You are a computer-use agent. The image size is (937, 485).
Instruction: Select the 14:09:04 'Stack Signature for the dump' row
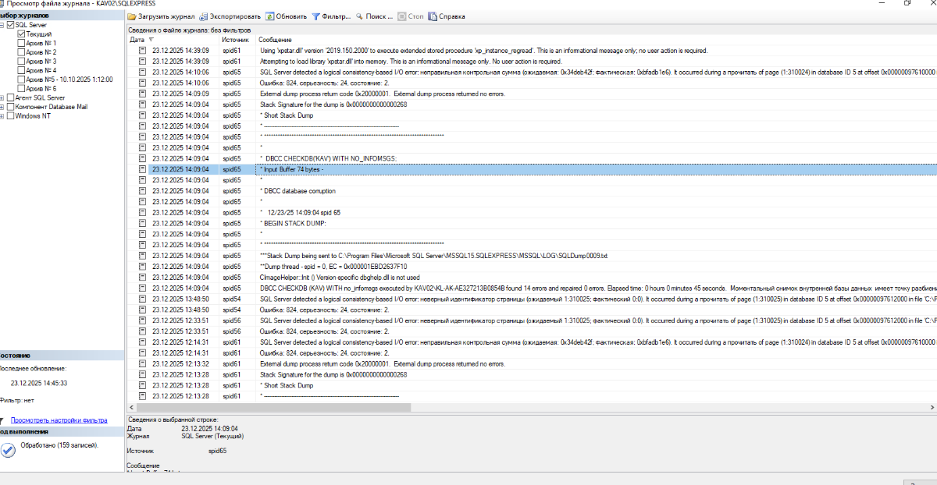coord(532,104)
